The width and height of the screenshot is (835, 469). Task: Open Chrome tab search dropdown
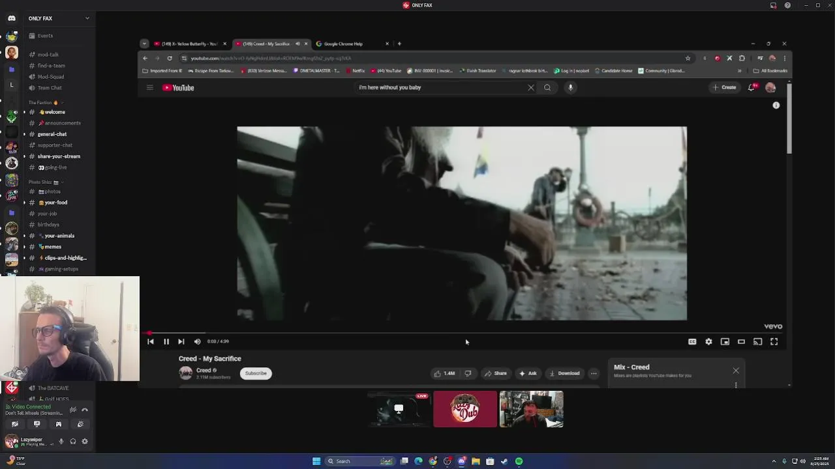coord(144,44)
